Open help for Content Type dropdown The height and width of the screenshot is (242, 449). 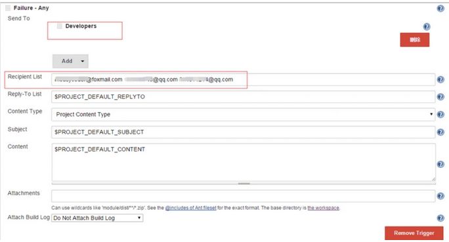pyautogui.click(x=440, y=114)
